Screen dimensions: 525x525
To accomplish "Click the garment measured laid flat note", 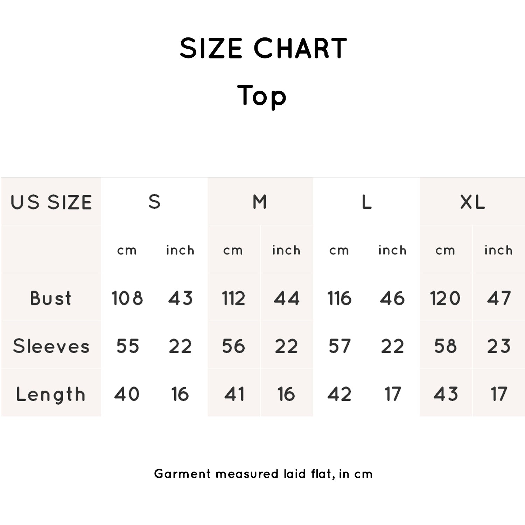I will [x=263, y=474].
